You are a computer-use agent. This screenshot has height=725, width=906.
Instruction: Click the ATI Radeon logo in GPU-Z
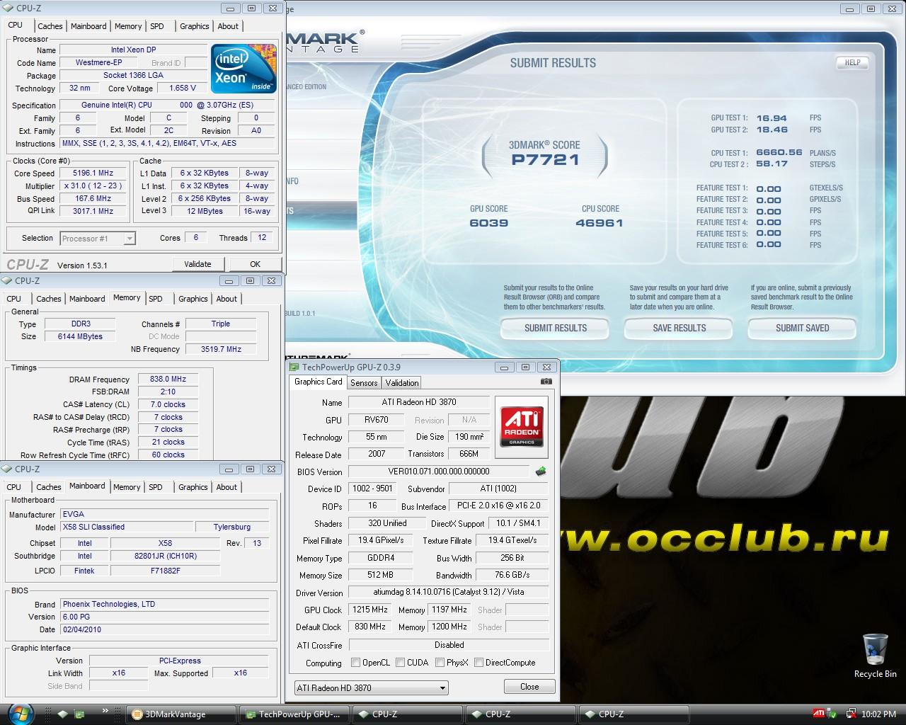[x=522, y=426]
